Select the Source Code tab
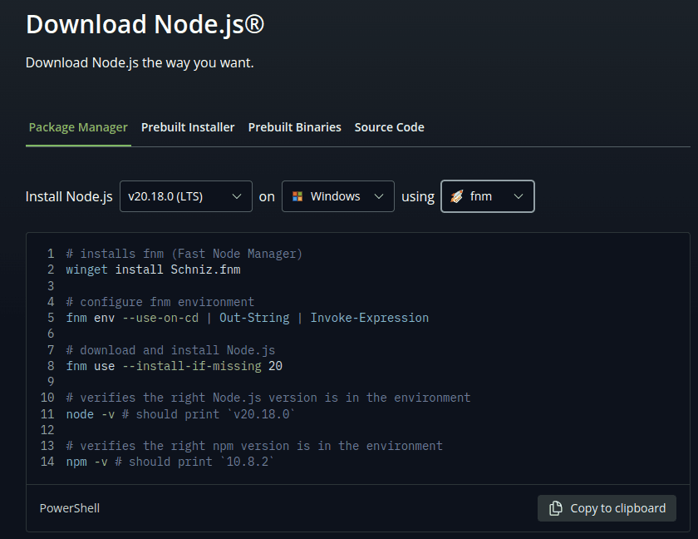Screen dimensions: 698x539 pyautogui.click(x=389, y=127)
